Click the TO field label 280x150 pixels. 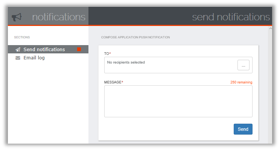(x=107, y=54)
